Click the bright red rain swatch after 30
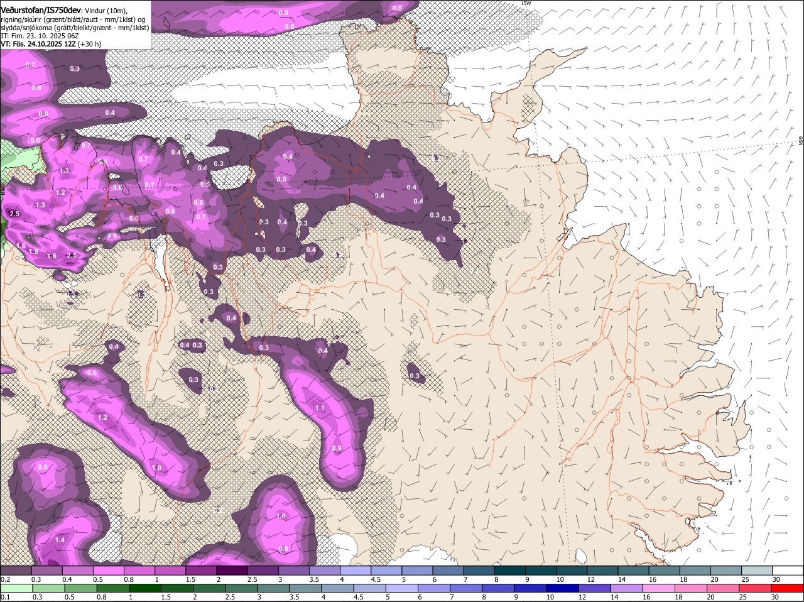 (x=788, y=588)
